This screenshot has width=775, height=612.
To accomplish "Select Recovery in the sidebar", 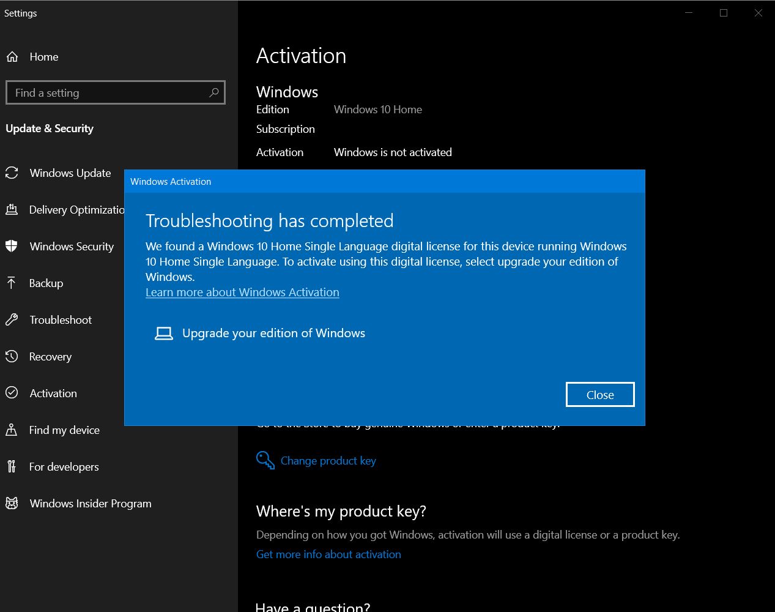I will [x=50, y=357].
